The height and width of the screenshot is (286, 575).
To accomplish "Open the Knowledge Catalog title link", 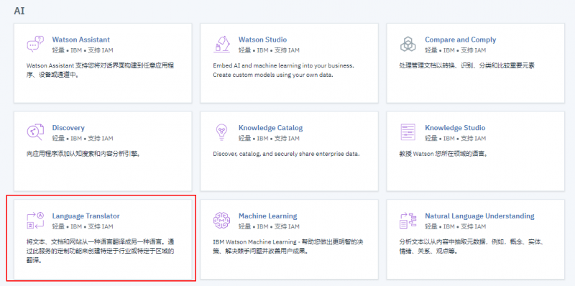I will (271, 128).
